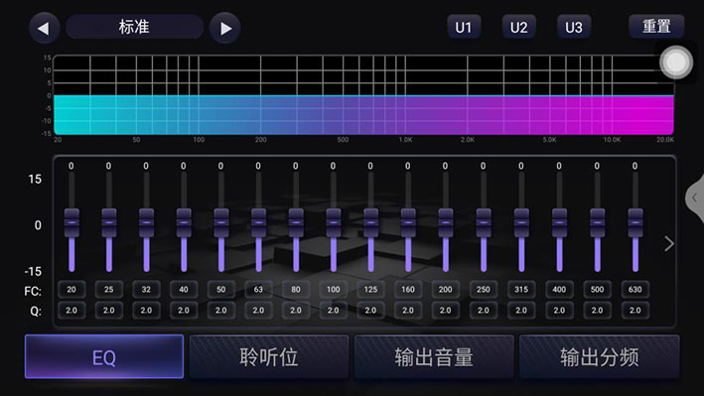Edit the FC value 630 field
Screen dimensions: 704x396
click(x=634, y=290)
